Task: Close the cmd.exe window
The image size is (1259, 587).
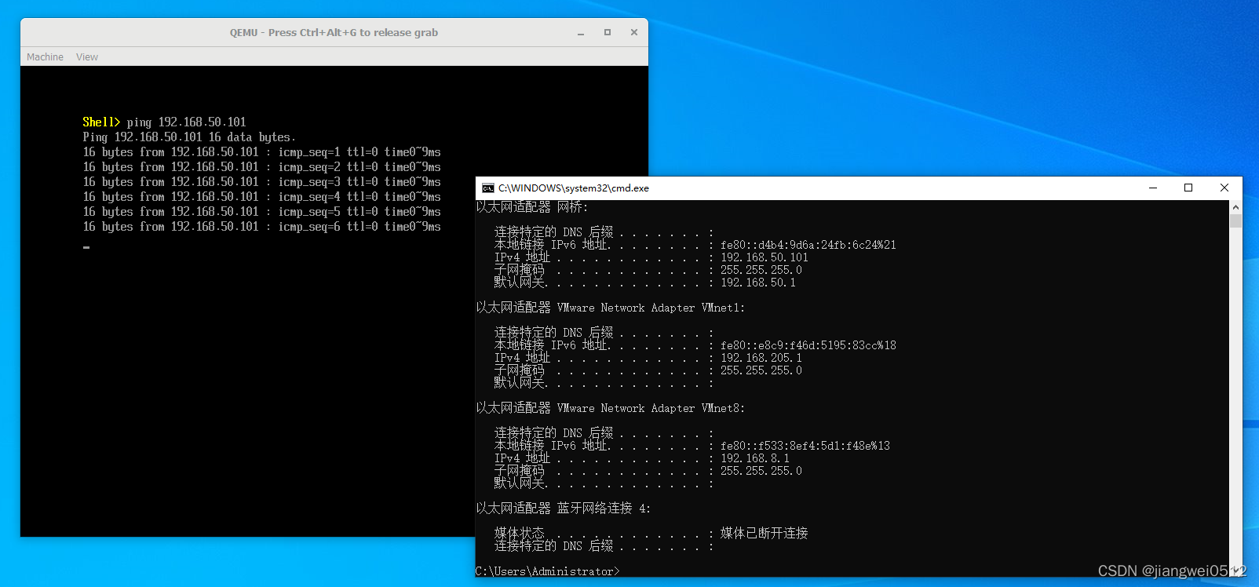Action: (x=1224, y=188)
